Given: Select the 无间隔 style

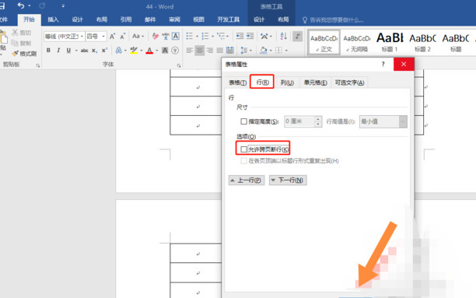Looking at the screenshot, I should pyautogui.click(x=357, y=43).
